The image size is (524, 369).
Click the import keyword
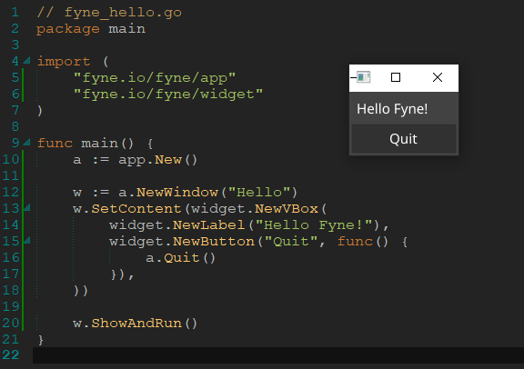point(64,62)
